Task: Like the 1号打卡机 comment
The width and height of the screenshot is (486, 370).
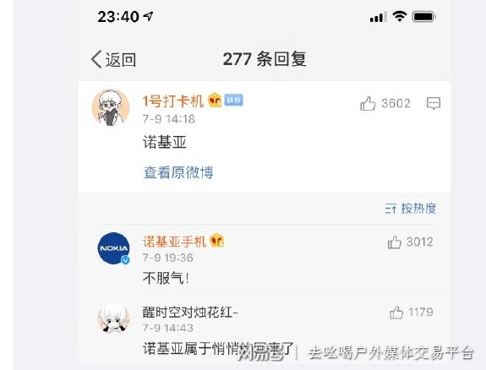Action: coord(368,103)
